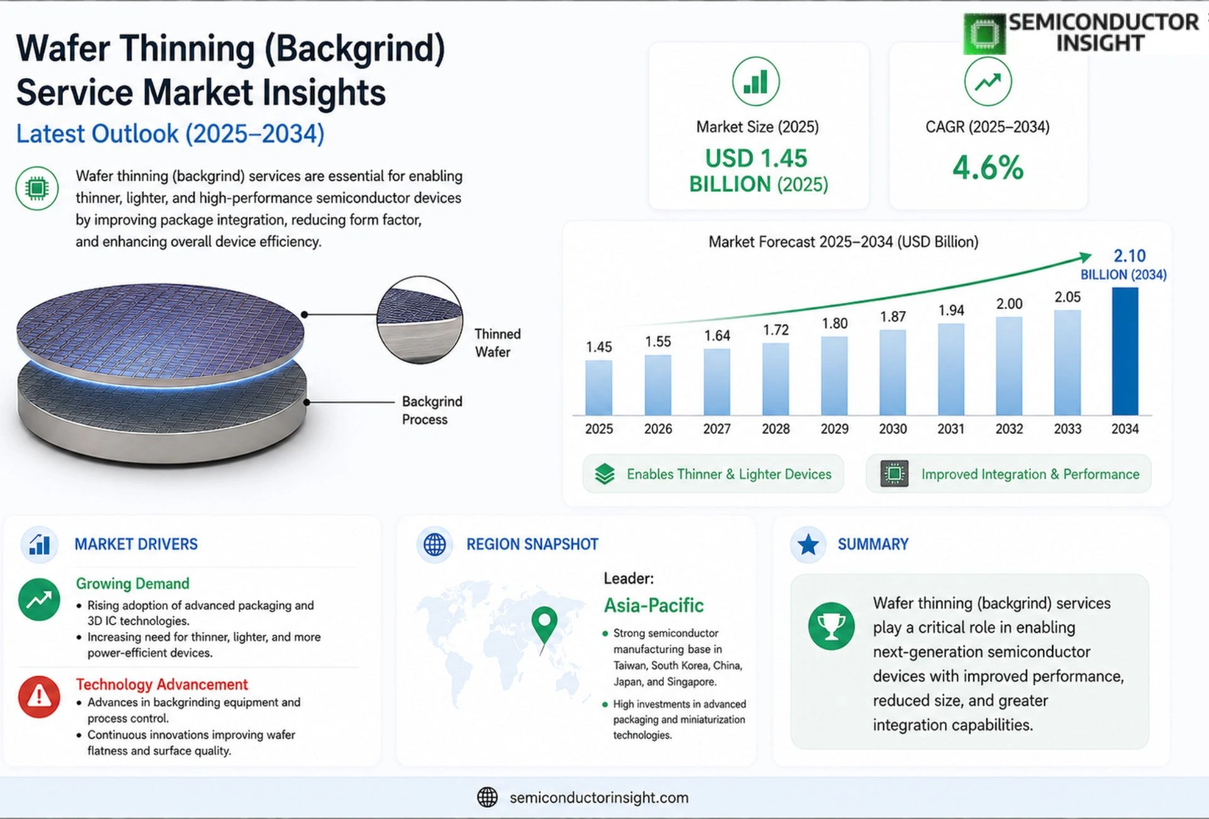Click the red Technology Advancement warning icon

39,697
